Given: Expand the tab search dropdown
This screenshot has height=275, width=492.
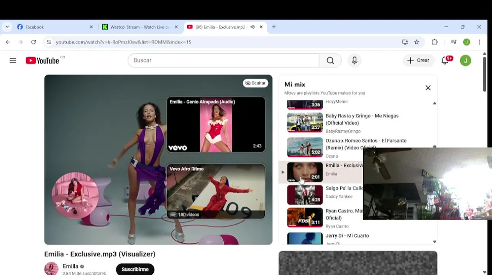Looking at the screenshot, I should pos(7,27).
